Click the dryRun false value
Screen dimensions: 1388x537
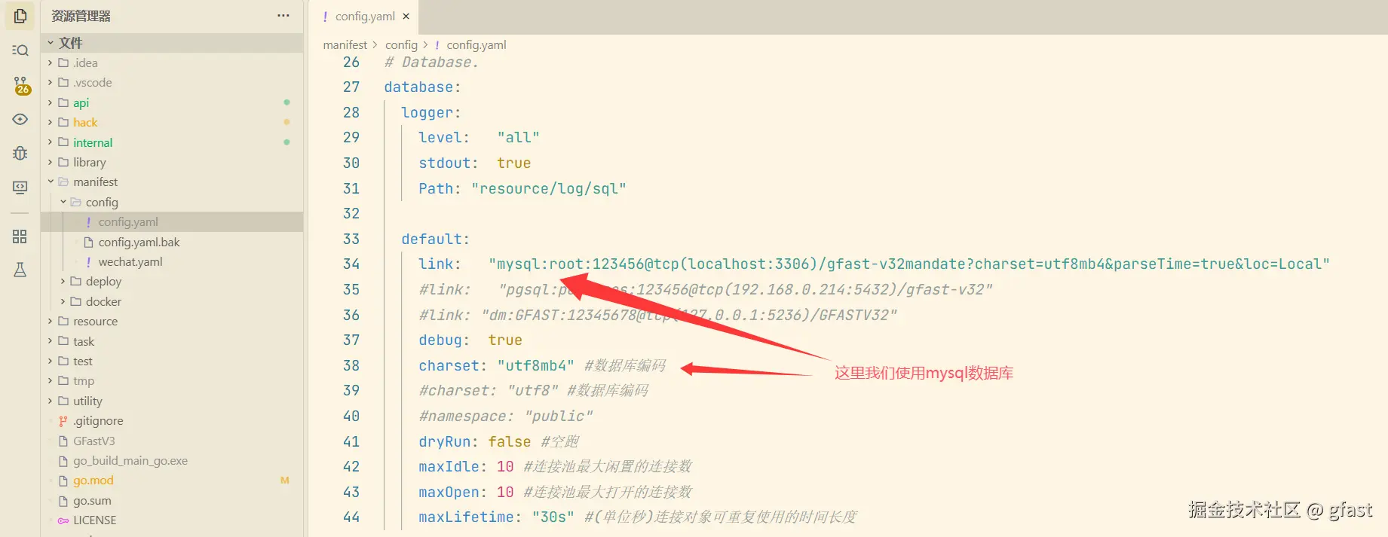click(510, 441)
